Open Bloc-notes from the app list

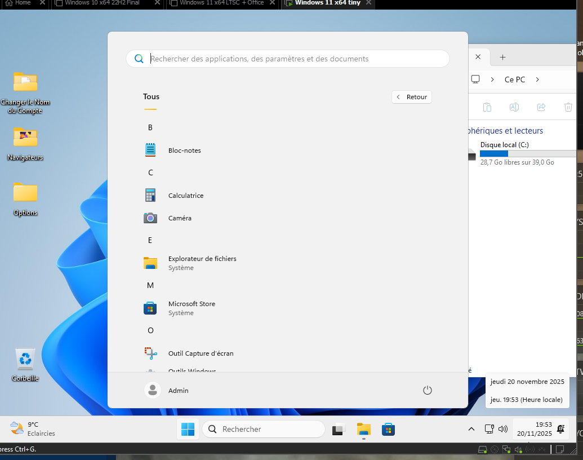[x=184, y=151]
